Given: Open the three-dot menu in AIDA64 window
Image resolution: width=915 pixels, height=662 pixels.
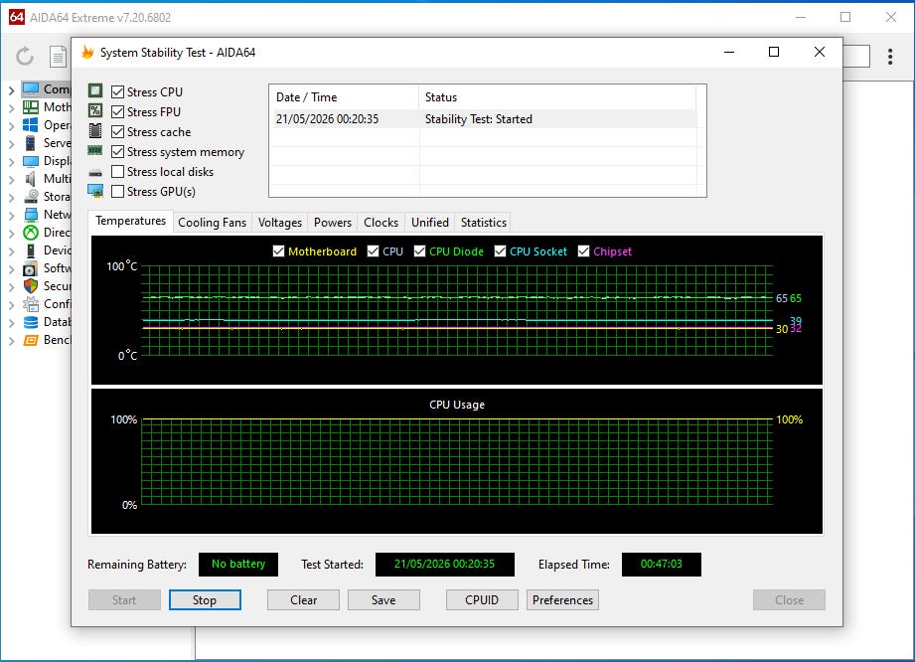Looking at the screenshot, I should [890, 56].
